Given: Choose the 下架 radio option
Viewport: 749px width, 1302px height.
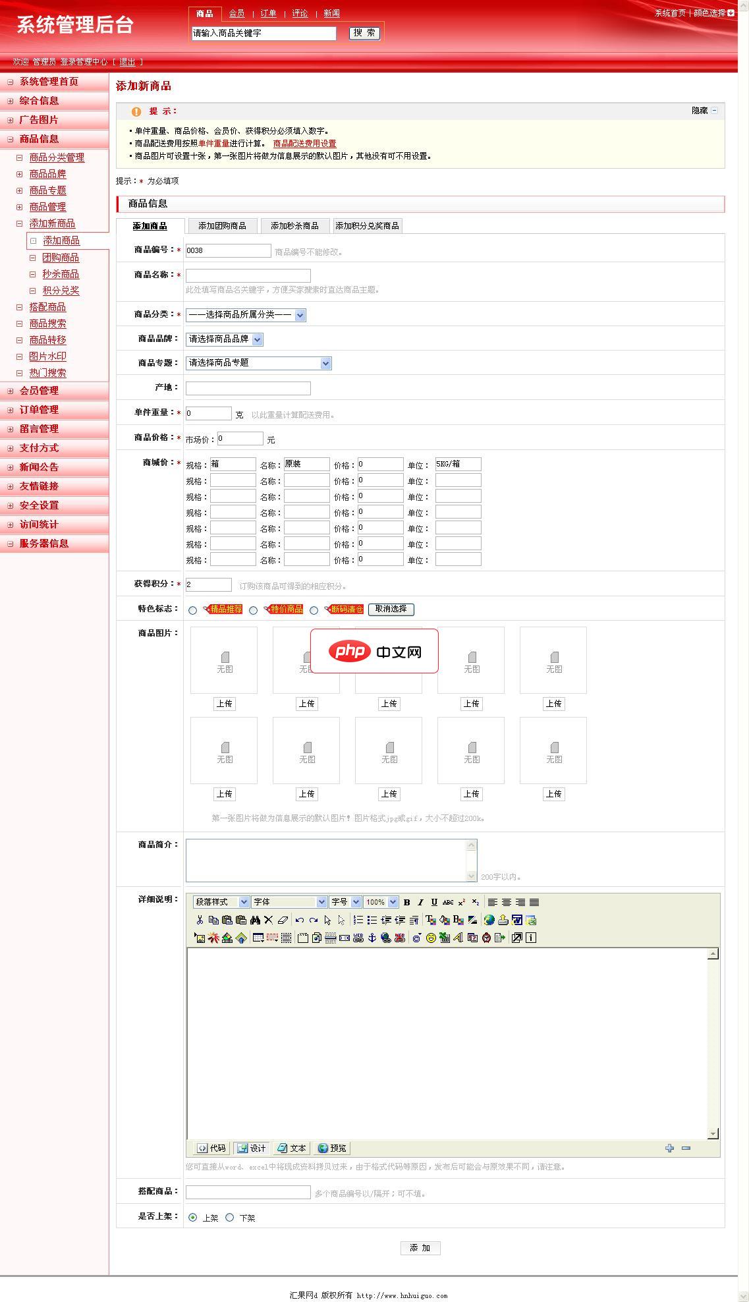Looking at the screenshot, I should point(229,1218).
